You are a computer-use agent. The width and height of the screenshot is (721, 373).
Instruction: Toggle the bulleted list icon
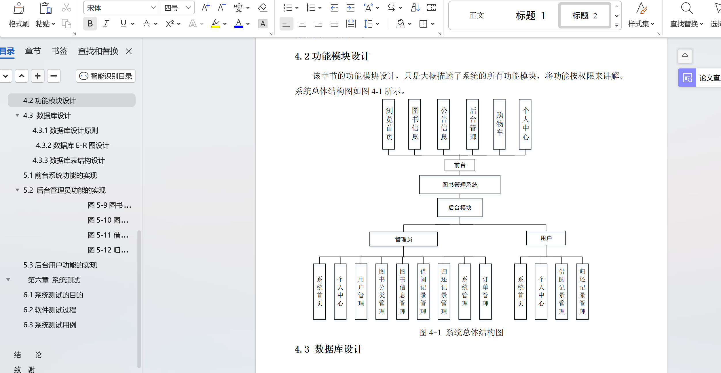tap(288, 8)
